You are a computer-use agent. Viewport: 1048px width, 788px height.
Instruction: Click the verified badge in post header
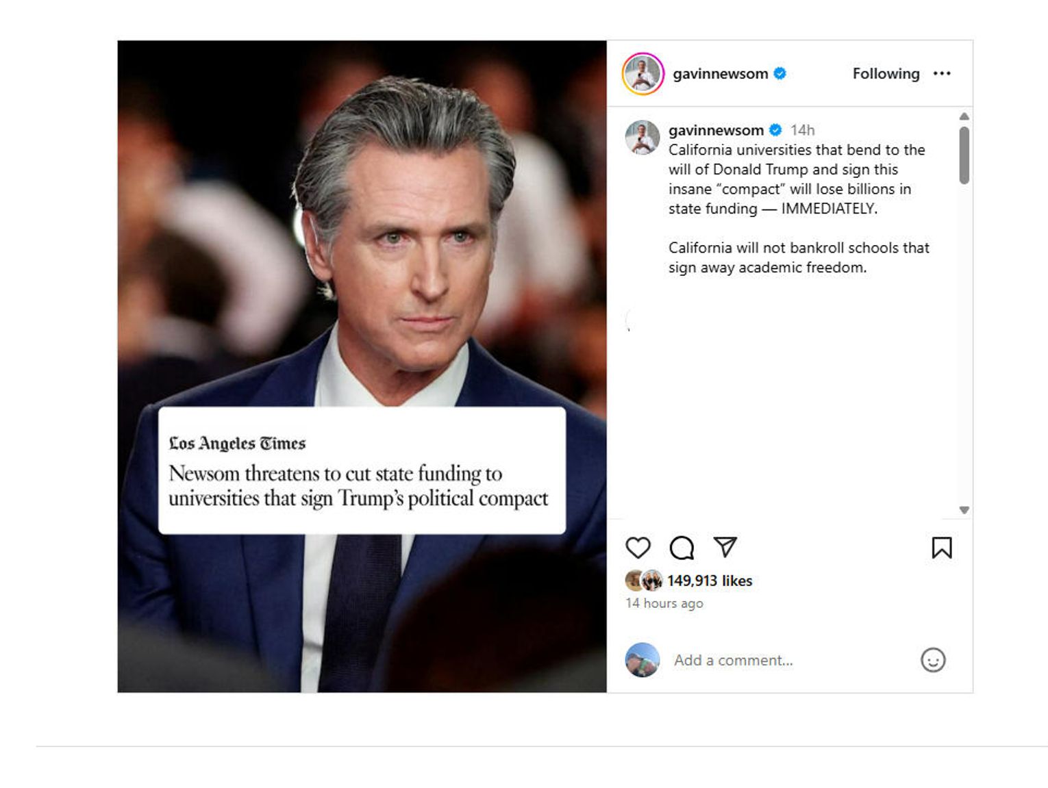click(779, 73)
